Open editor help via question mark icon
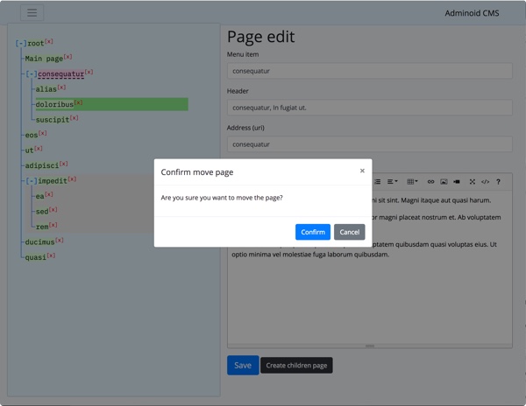The image size is (526, 406). tap(498, 182)
